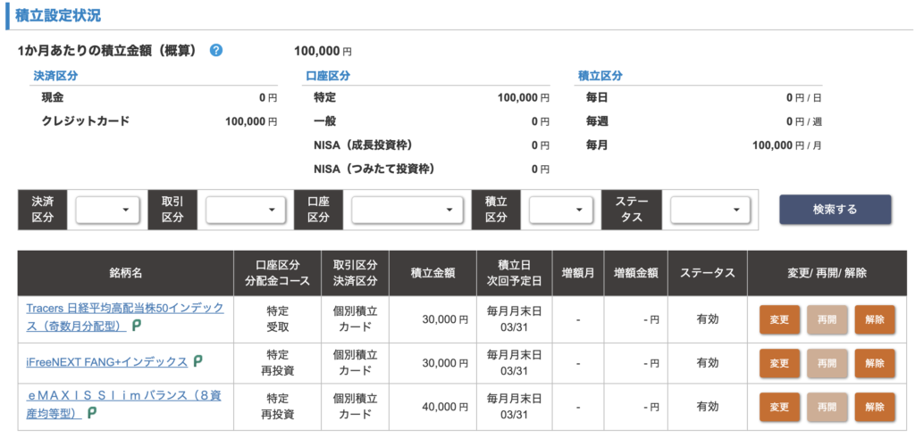The image size is (915, 438).
Task: Open the 決済区分 filter dropdown
Action: [107, 210]
